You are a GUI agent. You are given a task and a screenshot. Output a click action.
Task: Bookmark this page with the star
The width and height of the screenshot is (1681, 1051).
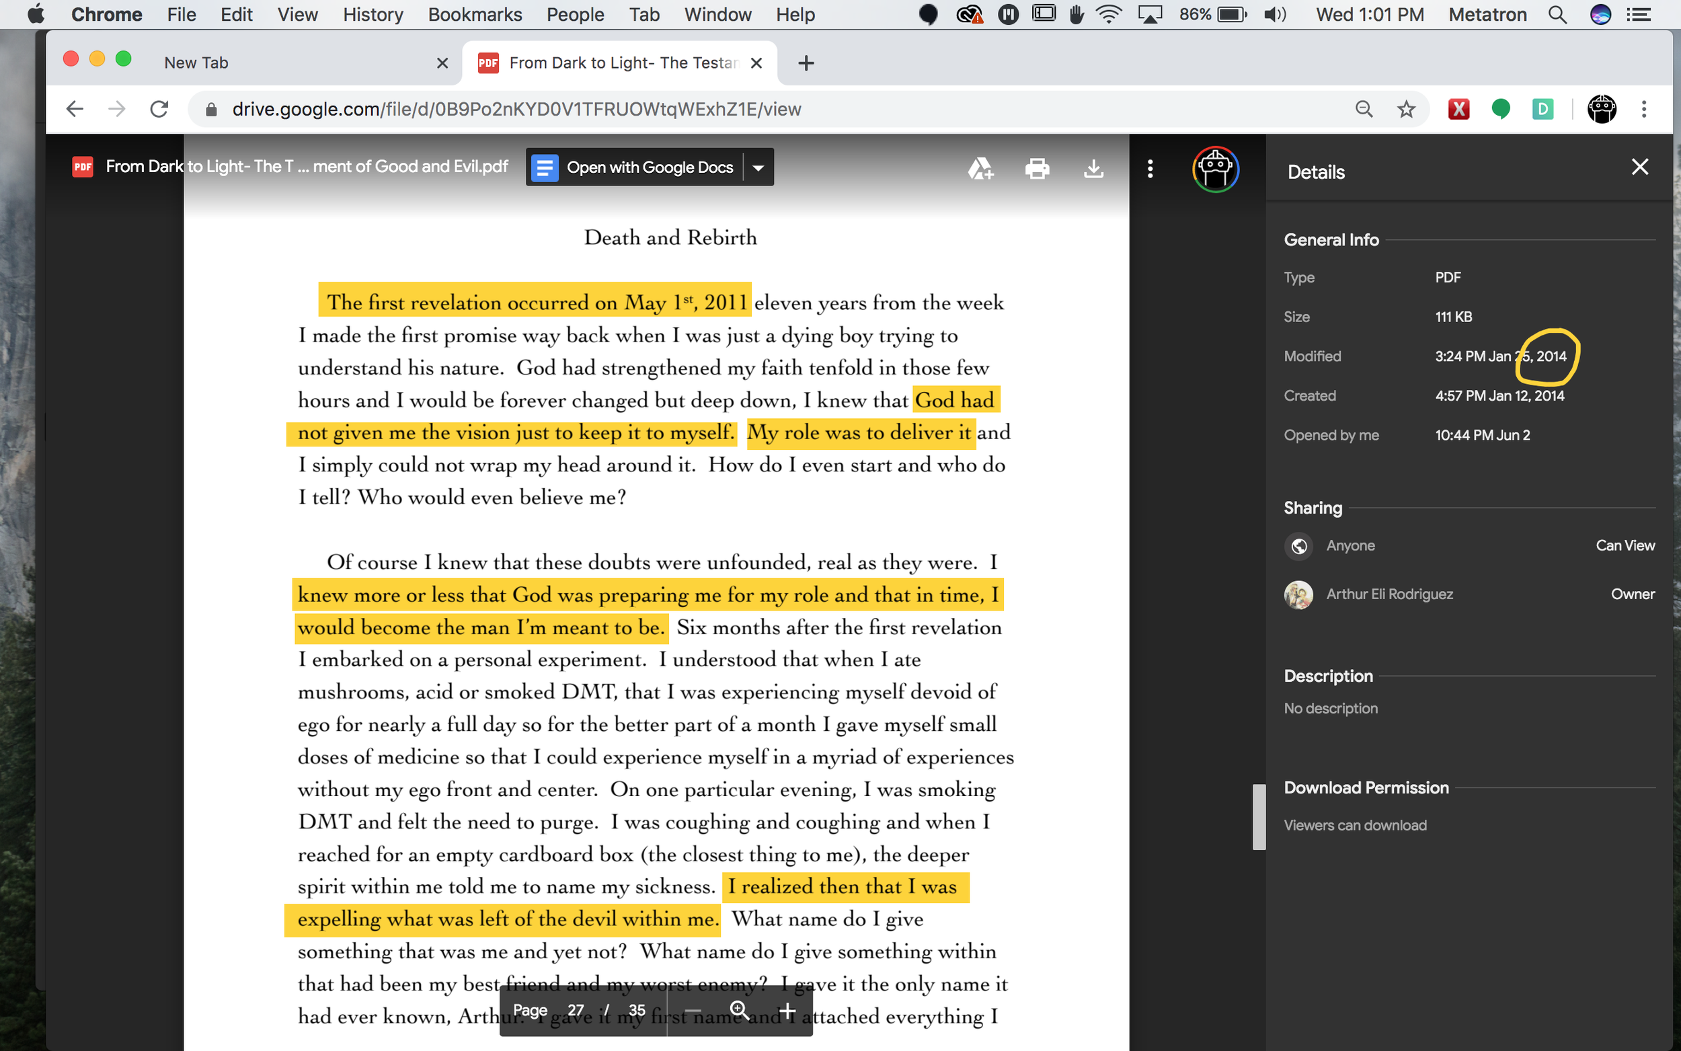[x=1406, y=109]
